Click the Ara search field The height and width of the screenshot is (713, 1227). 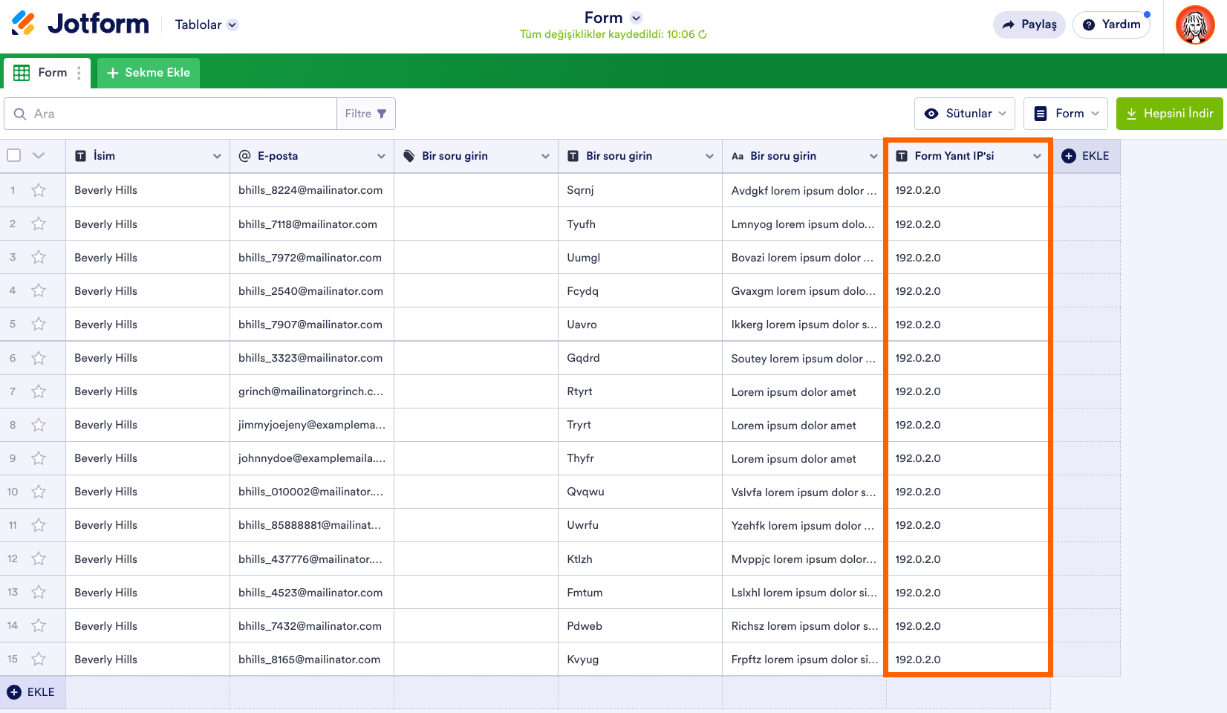pyautogui.click(x=171, y=114)
